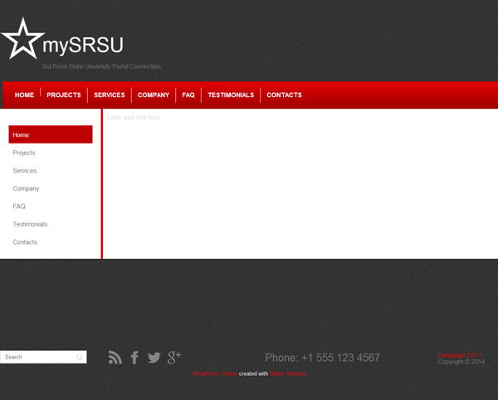Click the WordPress Theme footer link
Viewport: 498px width, 400px height.
(x=214, y=374)
